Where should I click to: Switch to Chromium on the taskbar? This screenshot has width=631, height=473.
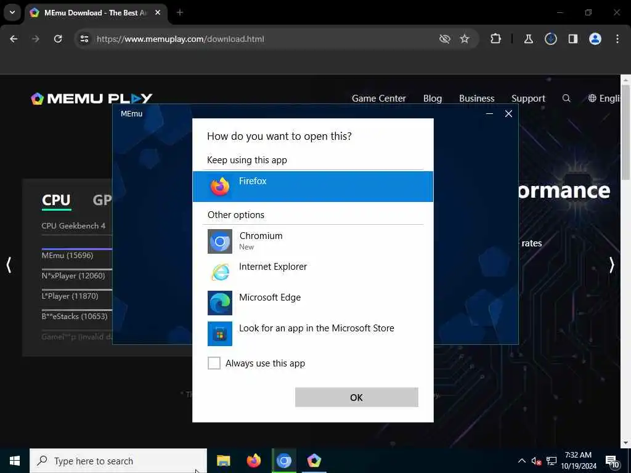click(x=283, y=461)
